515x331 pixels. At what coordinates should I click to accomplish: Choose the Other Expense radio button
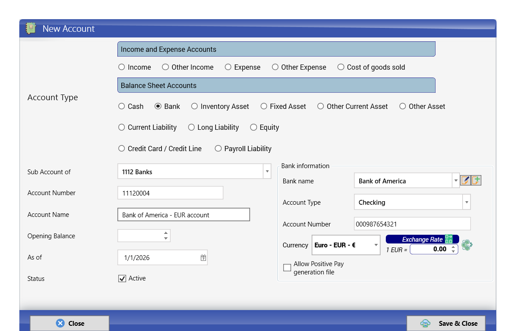tap(275, 67)
